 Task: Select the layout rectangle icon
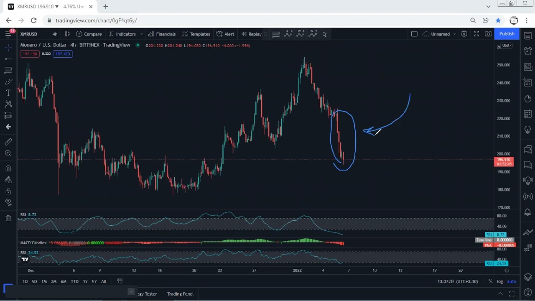coord(414,34)
